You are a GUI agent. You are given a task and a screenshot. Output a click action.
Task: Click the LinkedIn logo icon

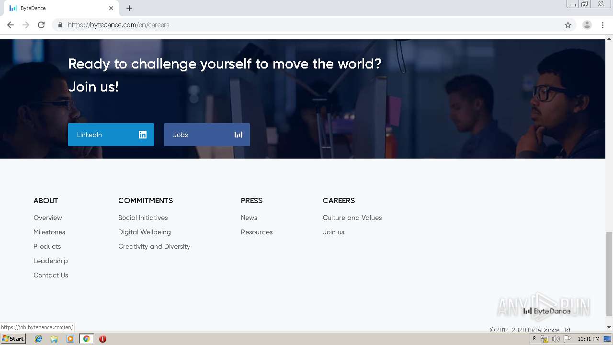click(x=143, y=135)
